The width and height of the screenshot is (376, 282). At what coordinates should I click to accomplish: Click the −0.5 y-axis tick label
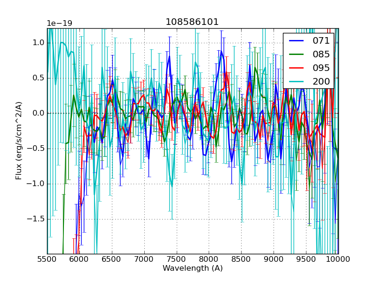coord(37,149)
